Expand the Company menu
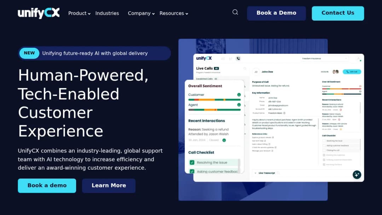382x215 pixels. tap(141, 13)
